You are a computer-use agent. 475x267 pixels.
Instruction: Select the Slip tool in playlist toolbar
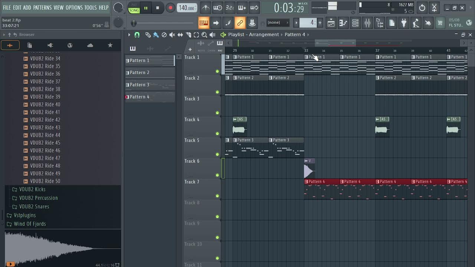[180, 34]
